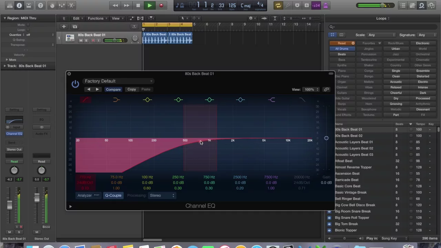Toggle the 2500 Hz bell band icon
441x248 pixels.
point(240,100)
